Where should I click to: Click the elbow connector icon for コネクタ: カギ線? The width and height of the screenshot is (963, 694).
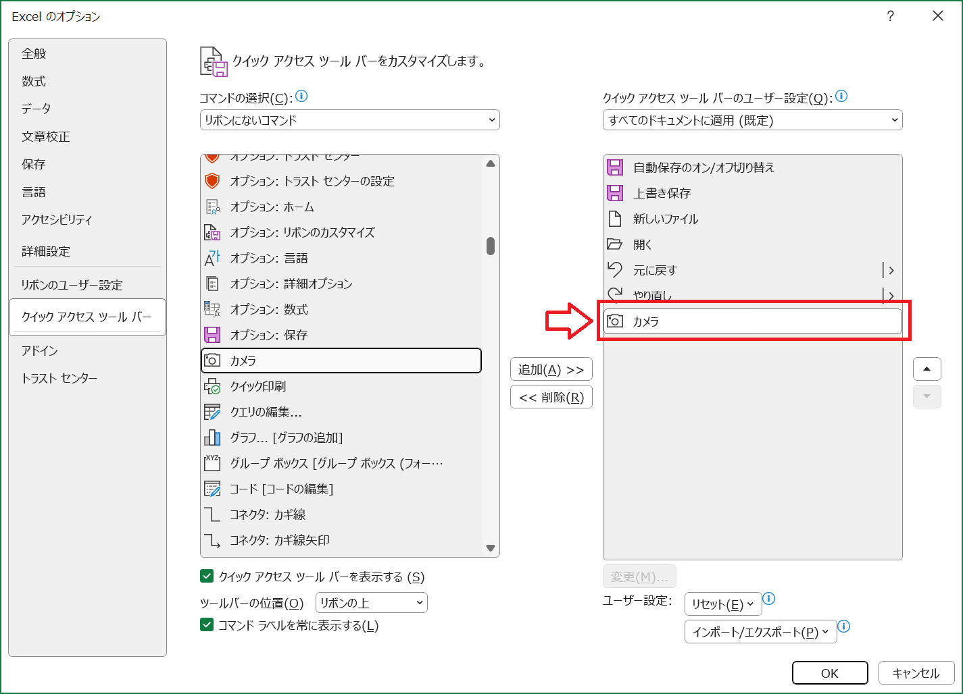point(212,514)
